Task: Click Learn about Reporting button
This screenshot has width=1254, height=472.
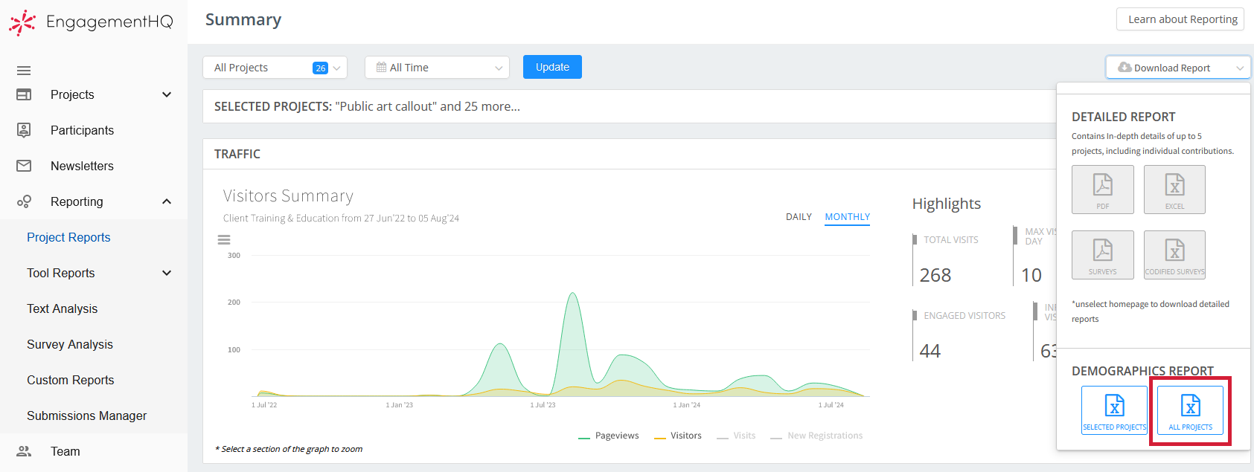Action: pyautogui.click(x=1180, y=19)
